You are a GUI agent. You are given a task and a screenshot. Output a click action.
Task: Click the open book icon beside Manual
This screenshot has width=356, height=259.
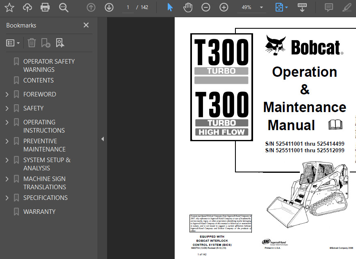[x=335, y=125]
